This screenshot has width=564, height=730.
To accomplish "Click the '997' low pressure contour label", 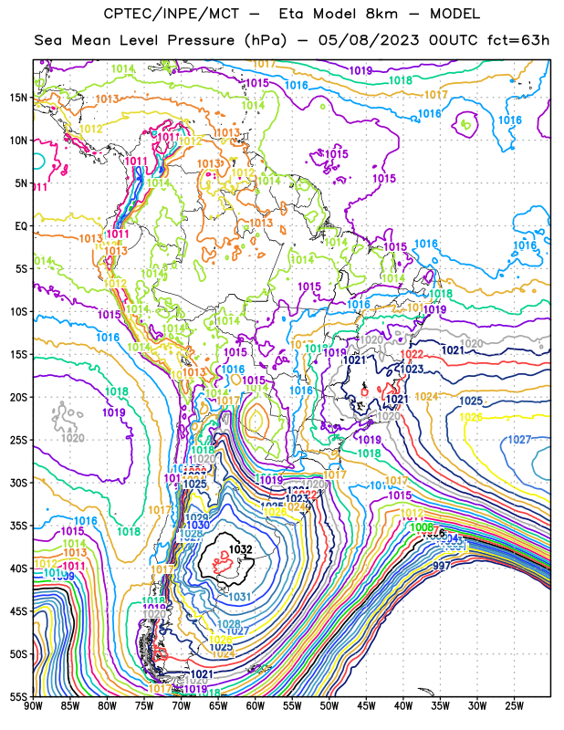I will point(442,566).
